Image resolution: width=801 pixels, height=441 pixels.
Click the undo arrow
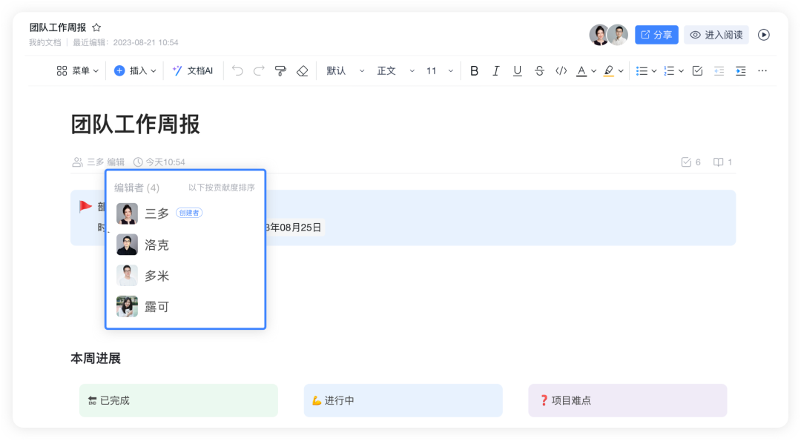point(237,71)
